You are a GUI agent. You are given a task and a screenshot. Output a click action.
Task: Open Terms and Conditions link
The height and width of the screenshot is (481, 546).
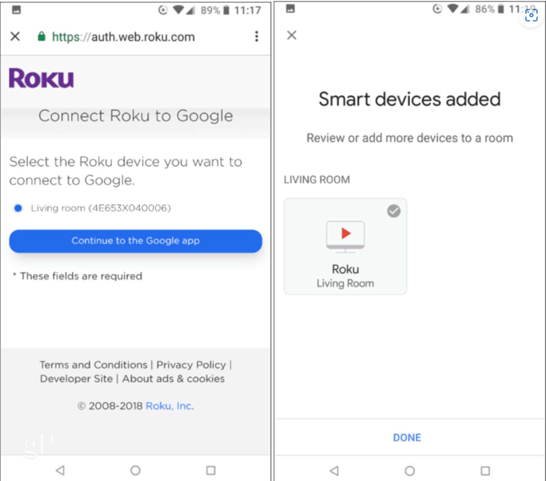pos(94,365)
